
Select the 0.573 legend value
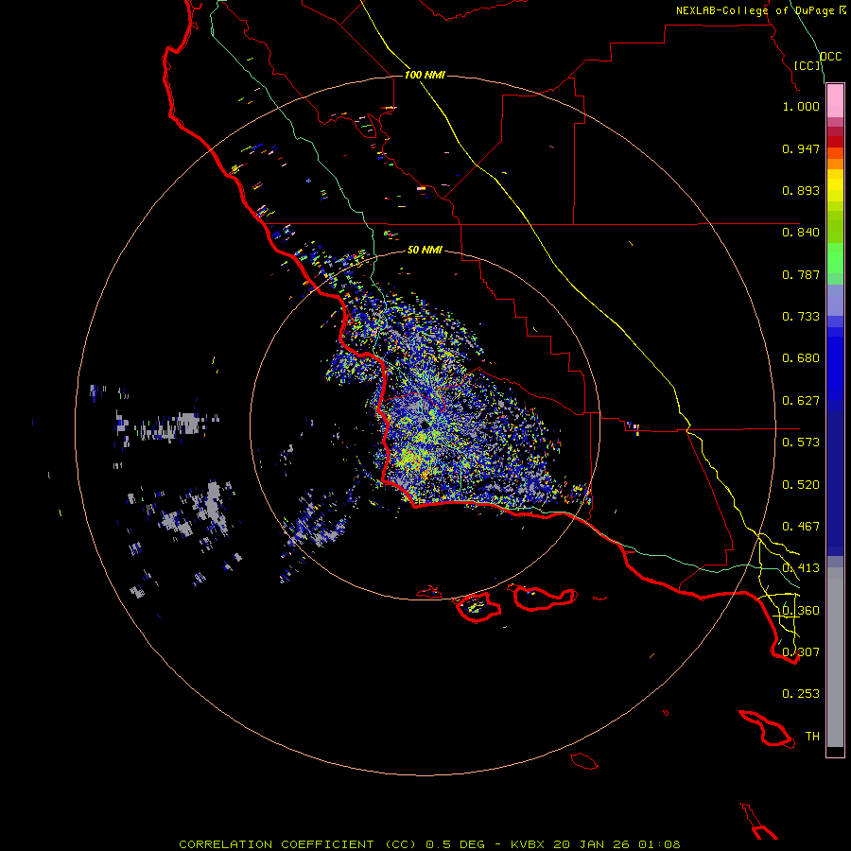pos(801,443)
